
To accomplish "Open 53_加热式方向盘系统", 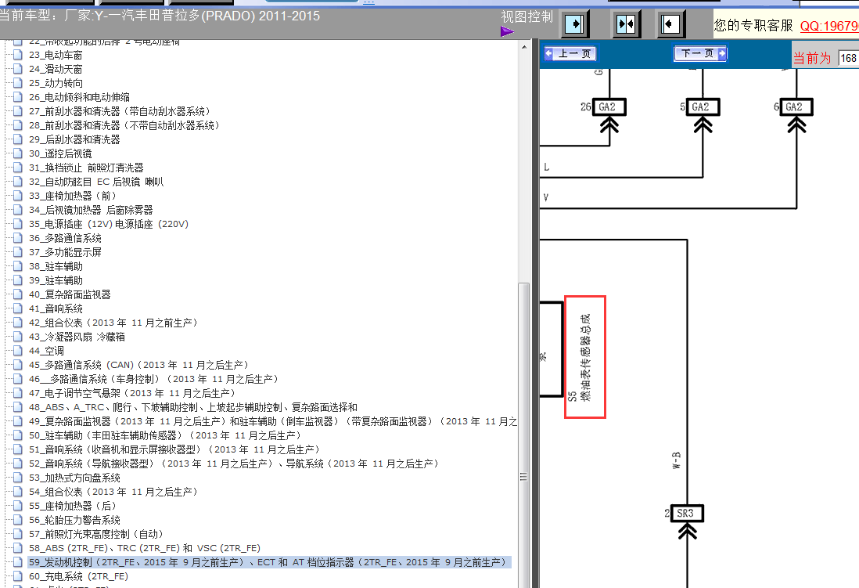I will pyautogui.click(x=74, y=478).
